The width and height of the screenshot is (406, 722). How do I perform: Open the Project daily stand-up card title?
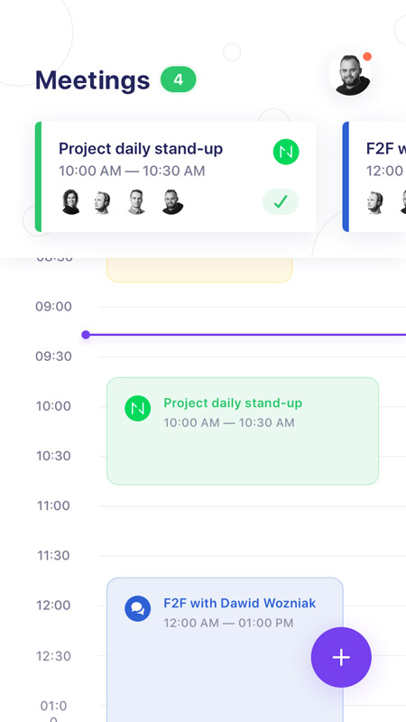tap(141, 149)
